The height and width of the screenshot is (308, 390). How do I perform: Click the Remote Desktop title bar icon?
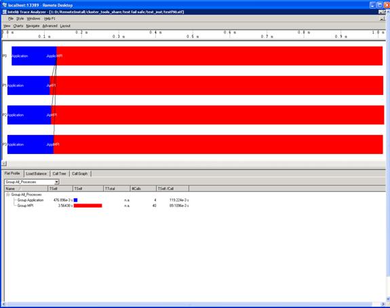(x=5, y=5)
